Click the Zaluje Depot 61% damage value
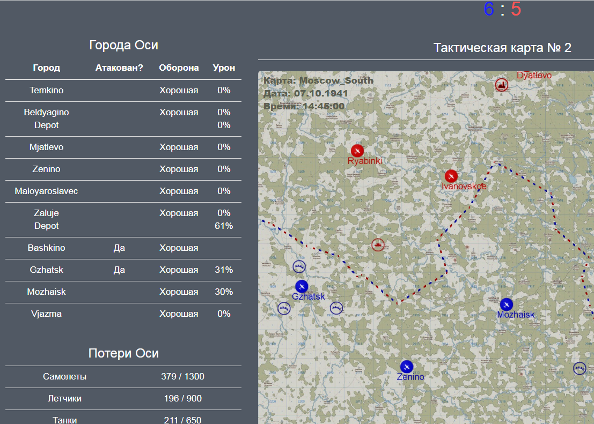Screen dimensions: 594x424 224,226
